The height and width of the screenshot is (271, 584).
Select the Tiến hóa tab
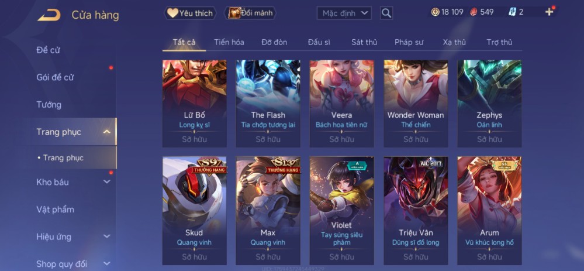[x=229, y=42]
